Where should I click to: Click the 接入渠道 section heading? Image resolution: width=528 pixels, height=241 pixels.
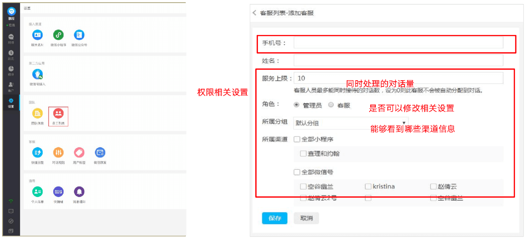(35, 24)
